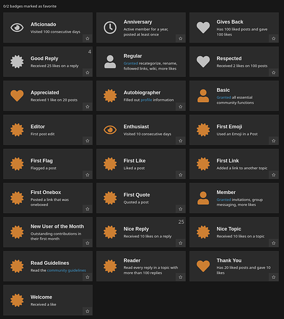Click the Aficionado eye badge icon
The width and height of the screenshot is (284, 319).
[17, 27]
